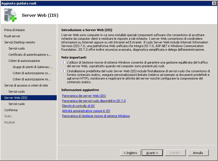Image resolution: width=218 pixels, height=161 pixels.
Task: Click the Introduzione a Server Web (IIS) heading
Action: click(87, 30)
